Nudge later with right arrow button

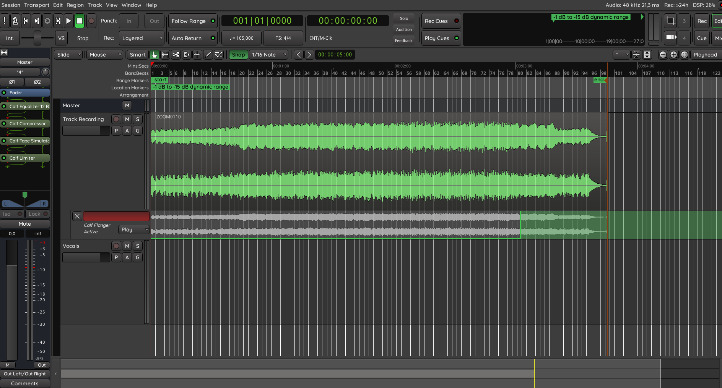point(309,55)
